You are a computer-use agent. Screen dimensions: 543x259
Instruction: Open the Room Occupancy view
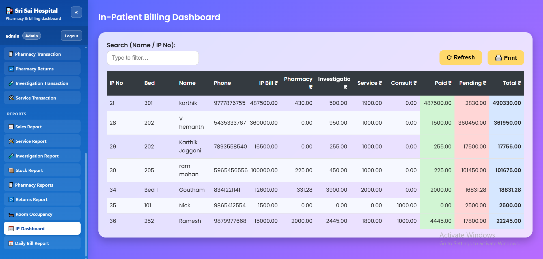coord(42,214)
